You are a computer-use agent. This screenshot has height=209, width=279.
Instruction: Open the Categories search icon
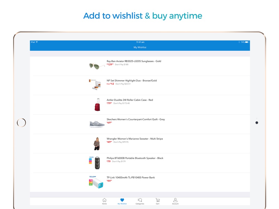[140, 200]
